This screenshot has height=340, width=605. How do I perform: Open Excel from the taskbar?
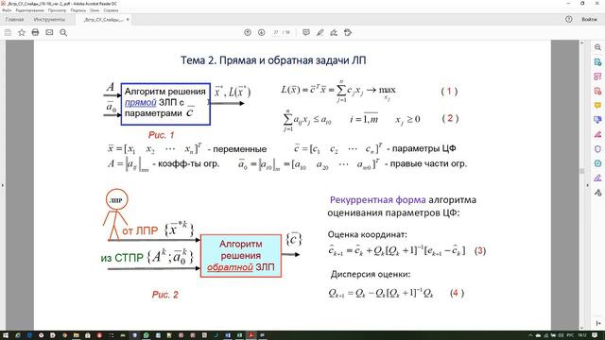[239, 335]
